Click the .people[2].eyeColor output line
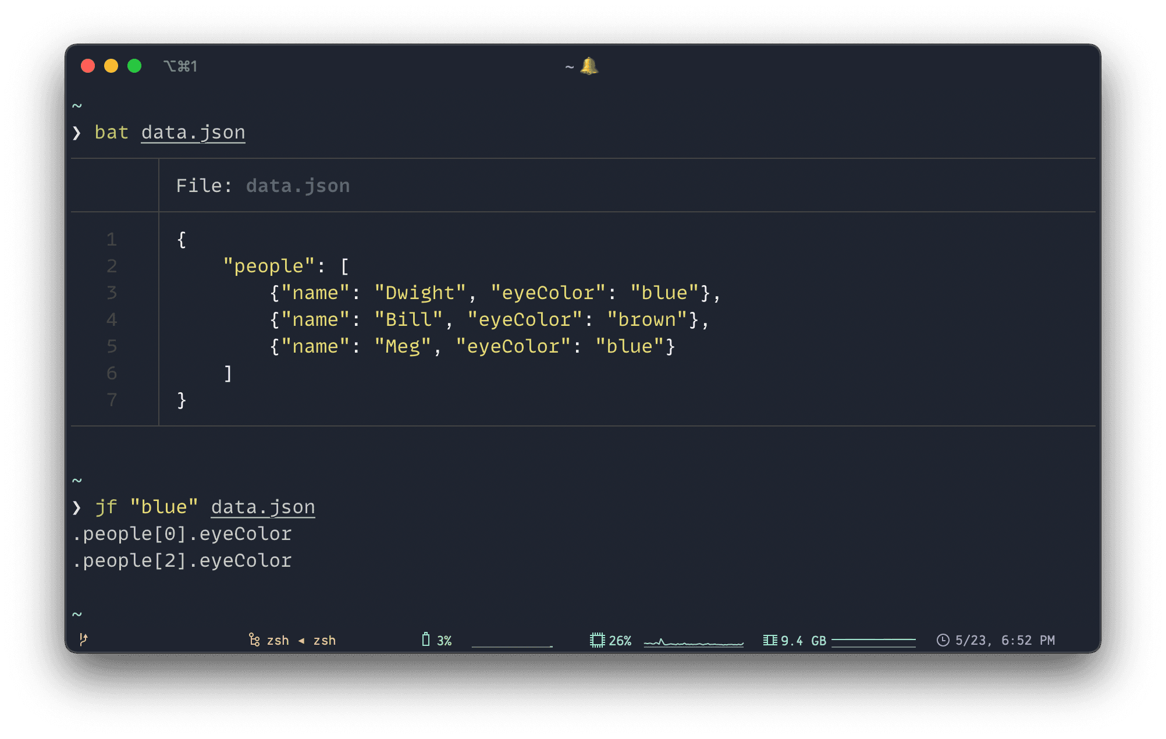 (x=182, y=560)
